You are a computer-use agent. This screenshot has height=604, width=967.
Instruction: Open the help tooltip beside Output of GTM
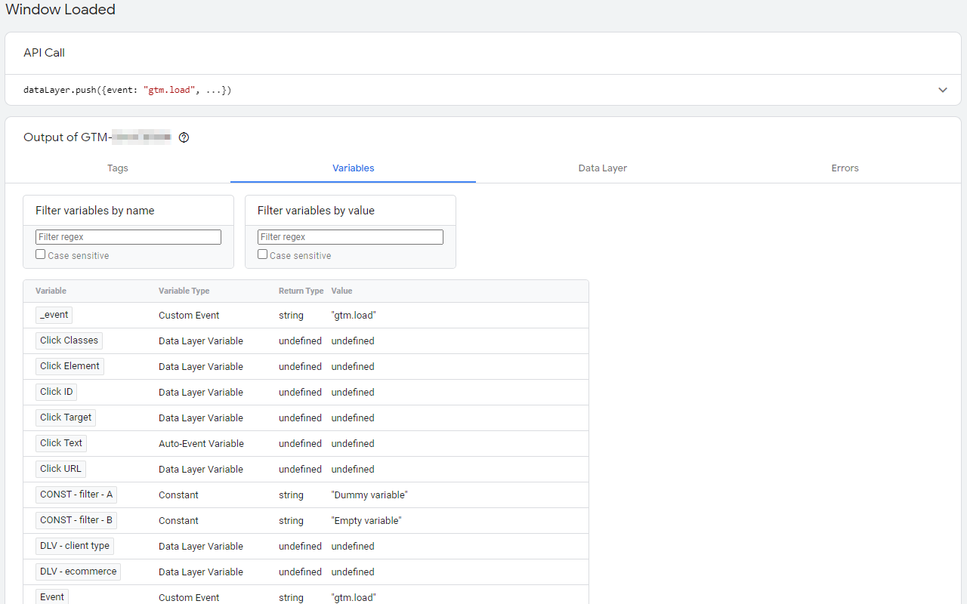[x=184, y=137]
